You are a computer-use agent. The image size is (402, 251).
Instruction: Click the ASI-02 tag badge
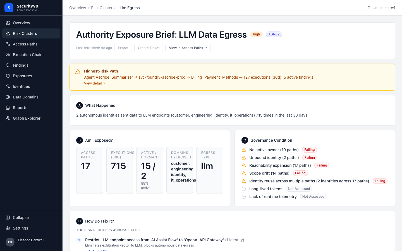coord(274,34)
